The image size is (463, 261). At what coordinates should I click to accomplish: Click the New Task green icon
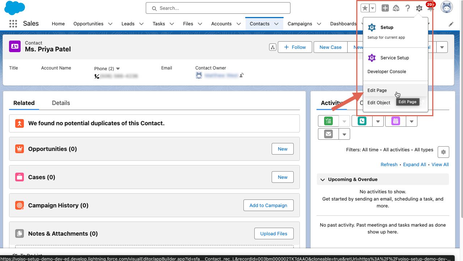coord(328,121)
